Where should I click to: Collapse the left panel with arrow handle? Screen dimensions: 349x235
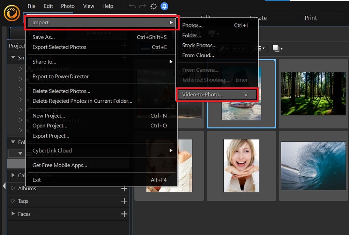pyautogui.click(x=4, y=186)
